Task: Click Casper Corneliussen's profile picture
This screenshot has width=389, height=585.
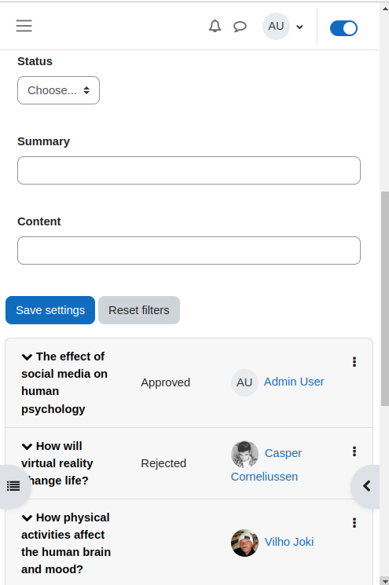Action: coord(244,455)
